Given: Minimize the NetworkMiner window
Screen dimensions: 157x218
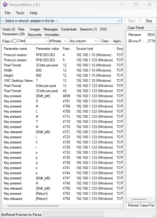Looking at the screenshot, I should [122, 5].
